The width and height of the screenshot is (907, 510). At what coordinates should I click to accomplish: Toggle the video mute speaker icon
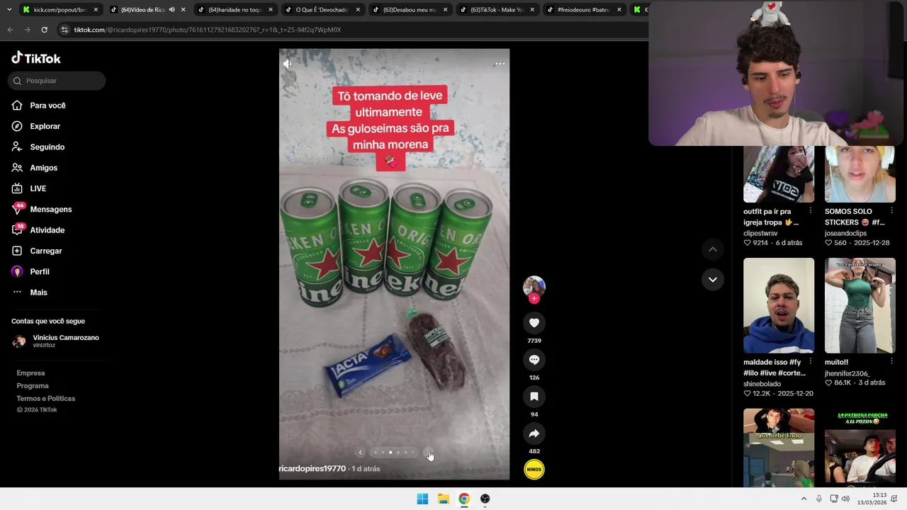point(287,64)
